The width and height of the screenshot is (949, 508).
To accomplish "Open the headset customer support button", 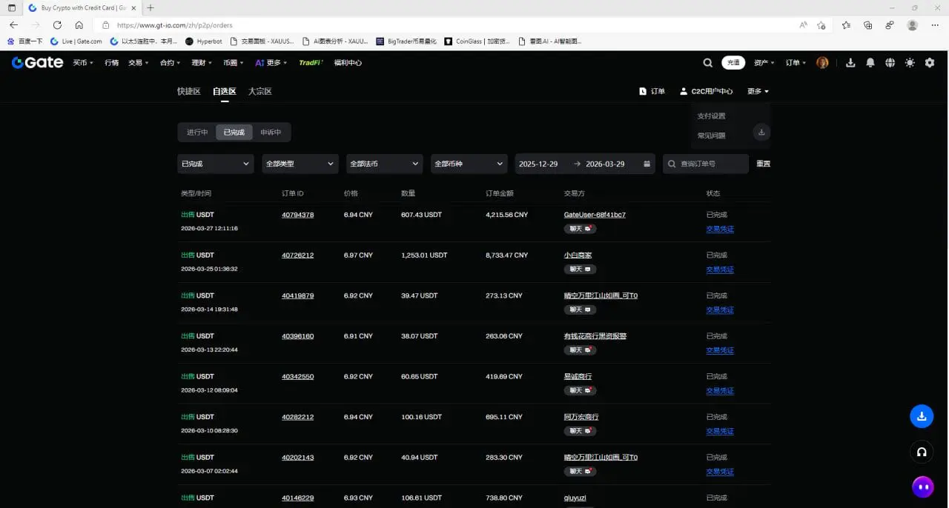I will pyautogui.click(x=922, y=452).
